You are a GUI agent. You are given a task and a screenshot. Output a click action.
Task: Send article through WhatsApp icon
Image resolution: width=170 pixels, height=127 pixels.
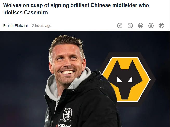tap(151, 26)
